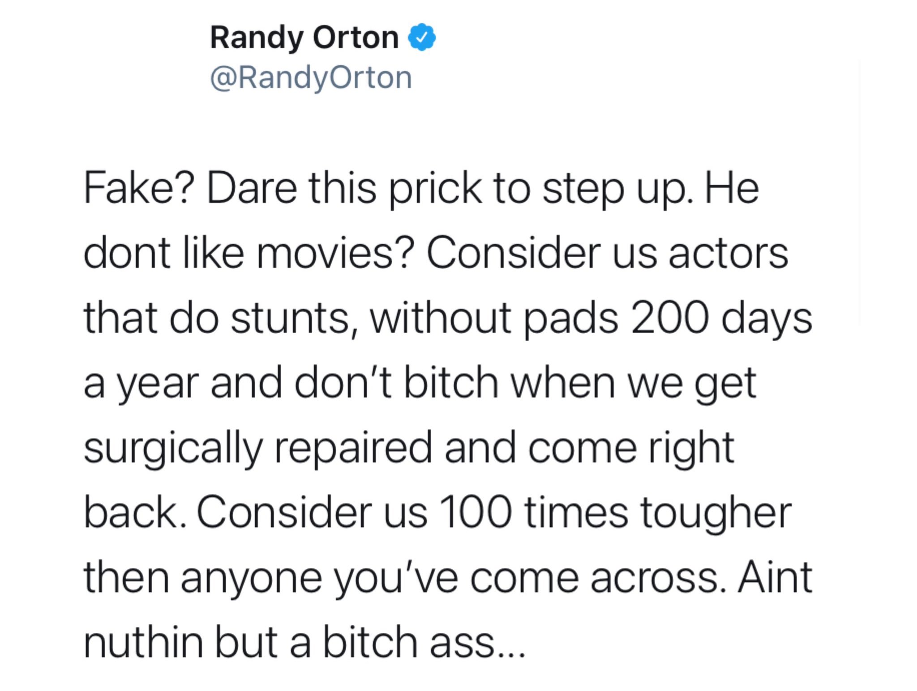The image size is (917, 691).
Task: Click the word "repaired" in tweet
Action: coord(353,448)
